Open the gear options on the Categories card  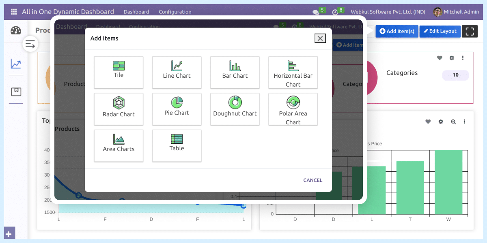point(452,58)
